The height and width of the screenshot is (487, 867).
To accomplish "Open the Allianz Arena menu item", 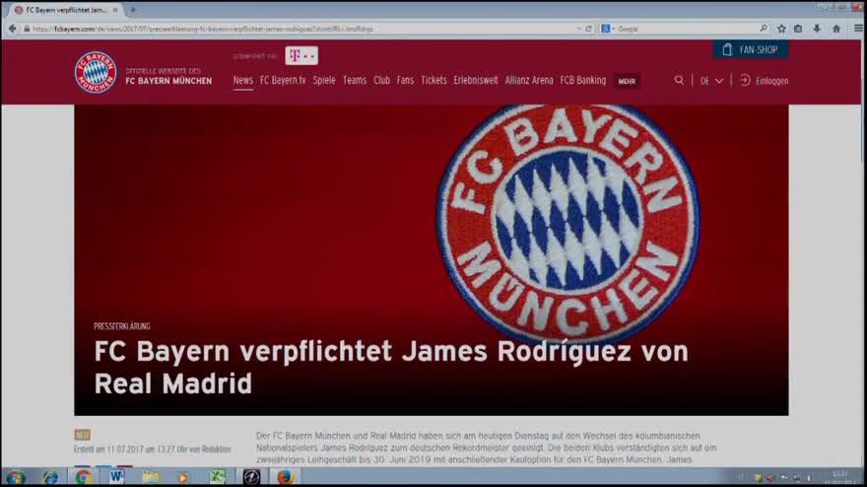I will [529, 81].
